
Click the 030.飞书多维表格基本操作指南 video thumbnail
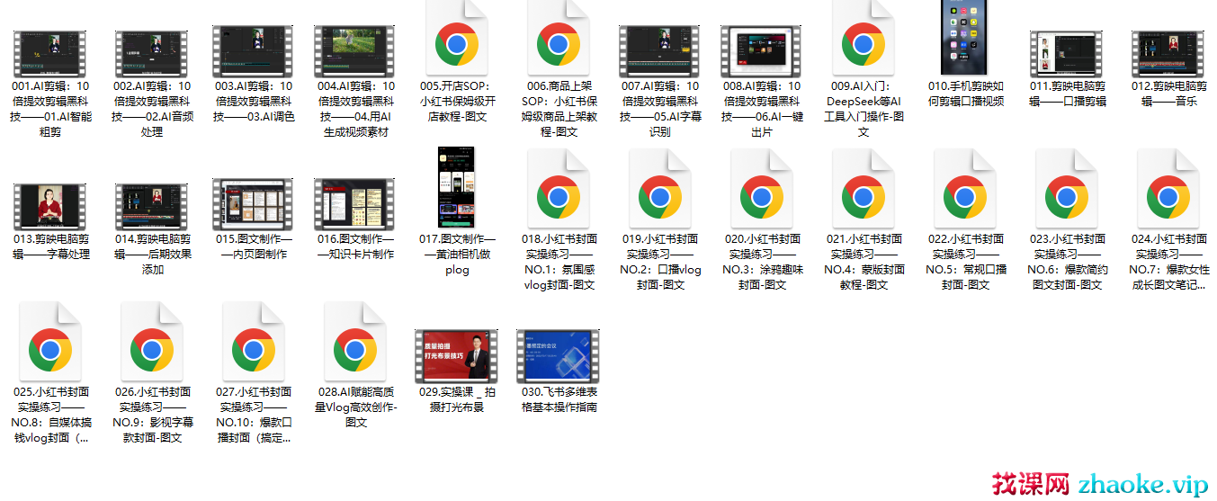pos(559,356)
